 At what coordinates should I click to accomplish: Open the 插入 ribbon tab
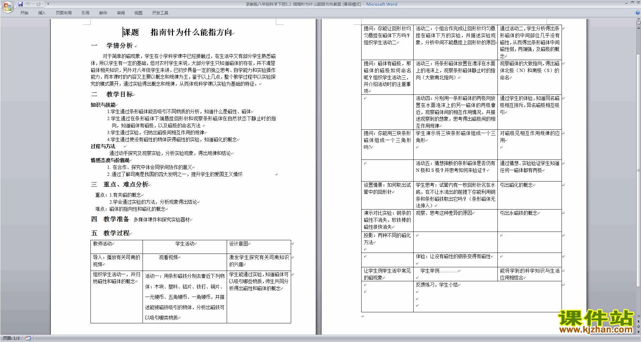[x=42, y=13]
